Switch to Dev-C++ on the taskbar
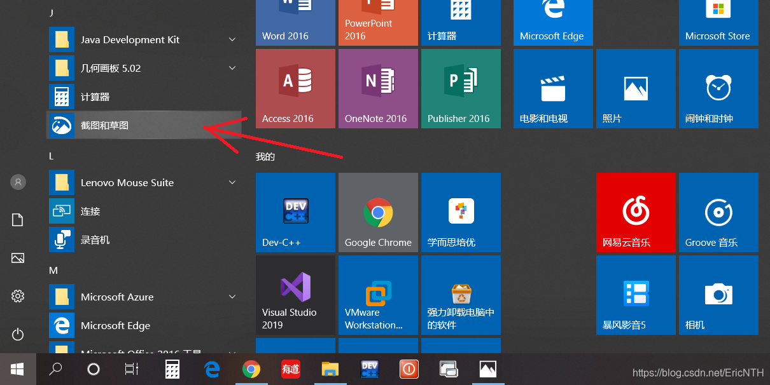The height and width of the screenshot is (385, 770). 370,368
